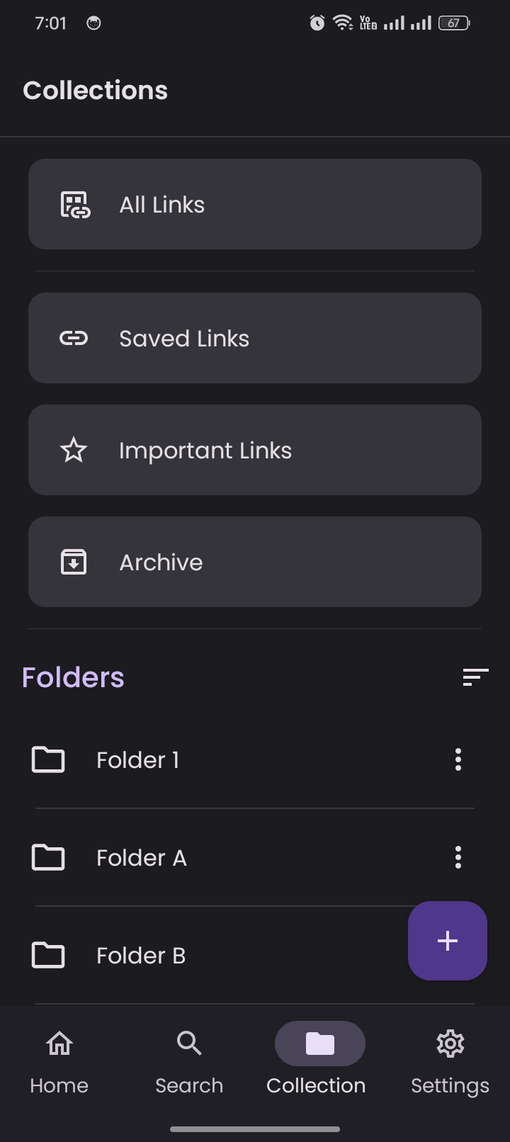Tap the All Links collection icon
This screenshot has width=510, height=1142.
pyautogui.click(x=74, y=205)
